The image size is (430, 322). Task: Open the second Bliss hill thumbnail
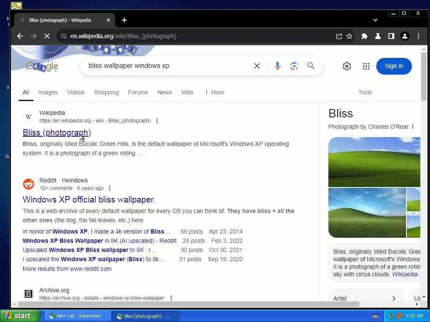(x=367, y=213)
